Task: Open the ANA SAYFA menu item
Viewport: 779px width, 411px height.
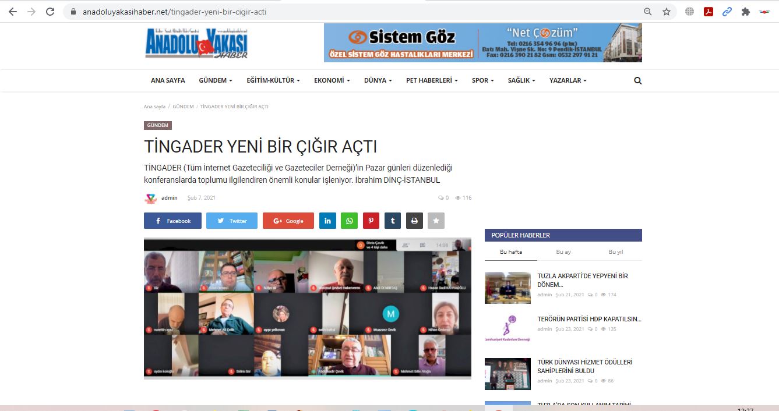Action: [x=168, y=80]
